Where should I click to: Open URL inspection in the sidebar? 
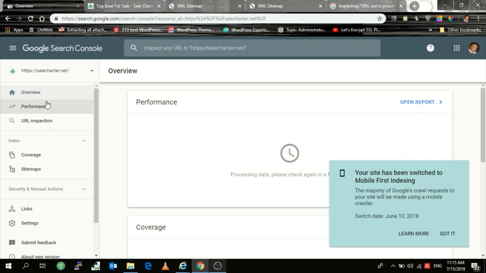point(47,121)
